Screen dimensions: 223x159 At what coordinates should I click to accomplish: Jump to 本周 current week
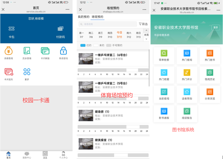pos(146,35)
